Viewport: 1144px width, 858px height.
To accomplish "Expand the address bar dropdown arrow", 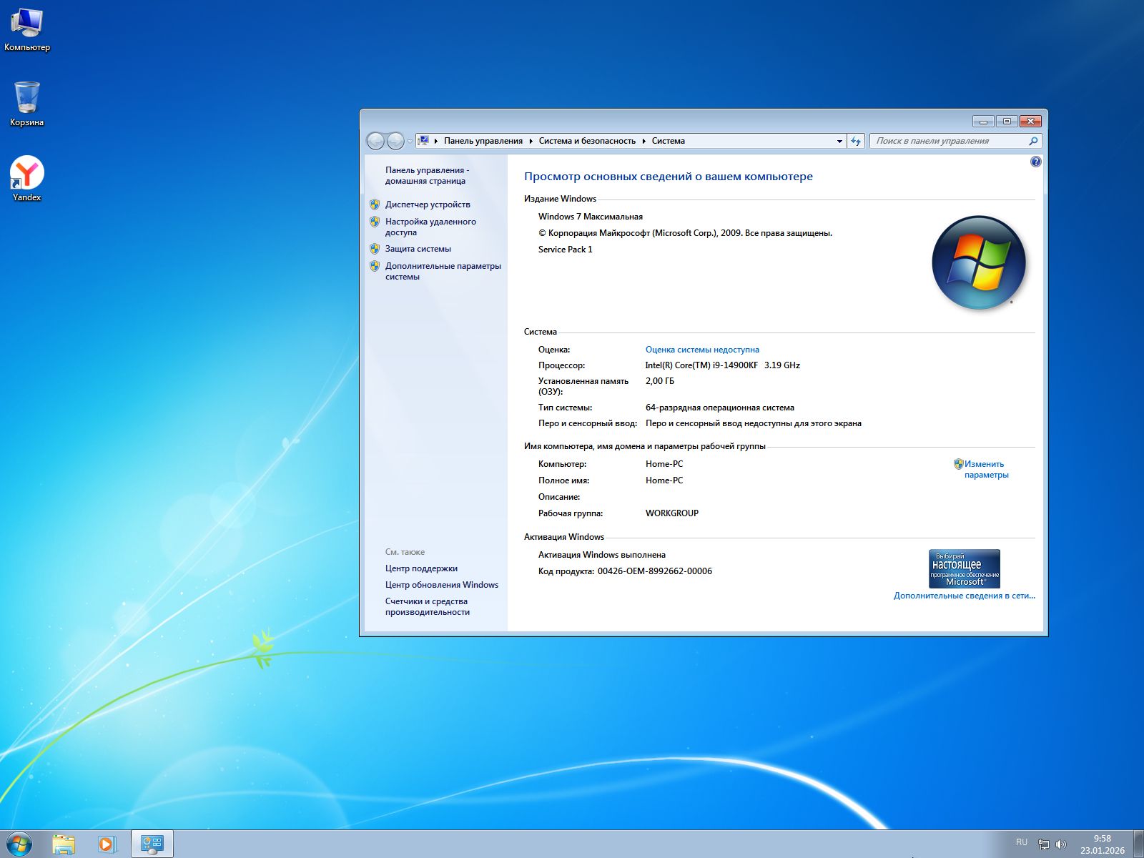I will point(839,141).
